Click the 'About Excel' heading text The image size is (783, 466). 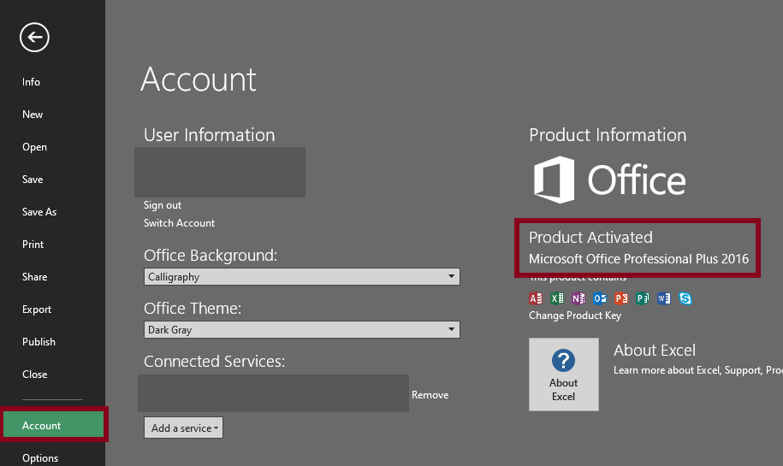(654, 351)
